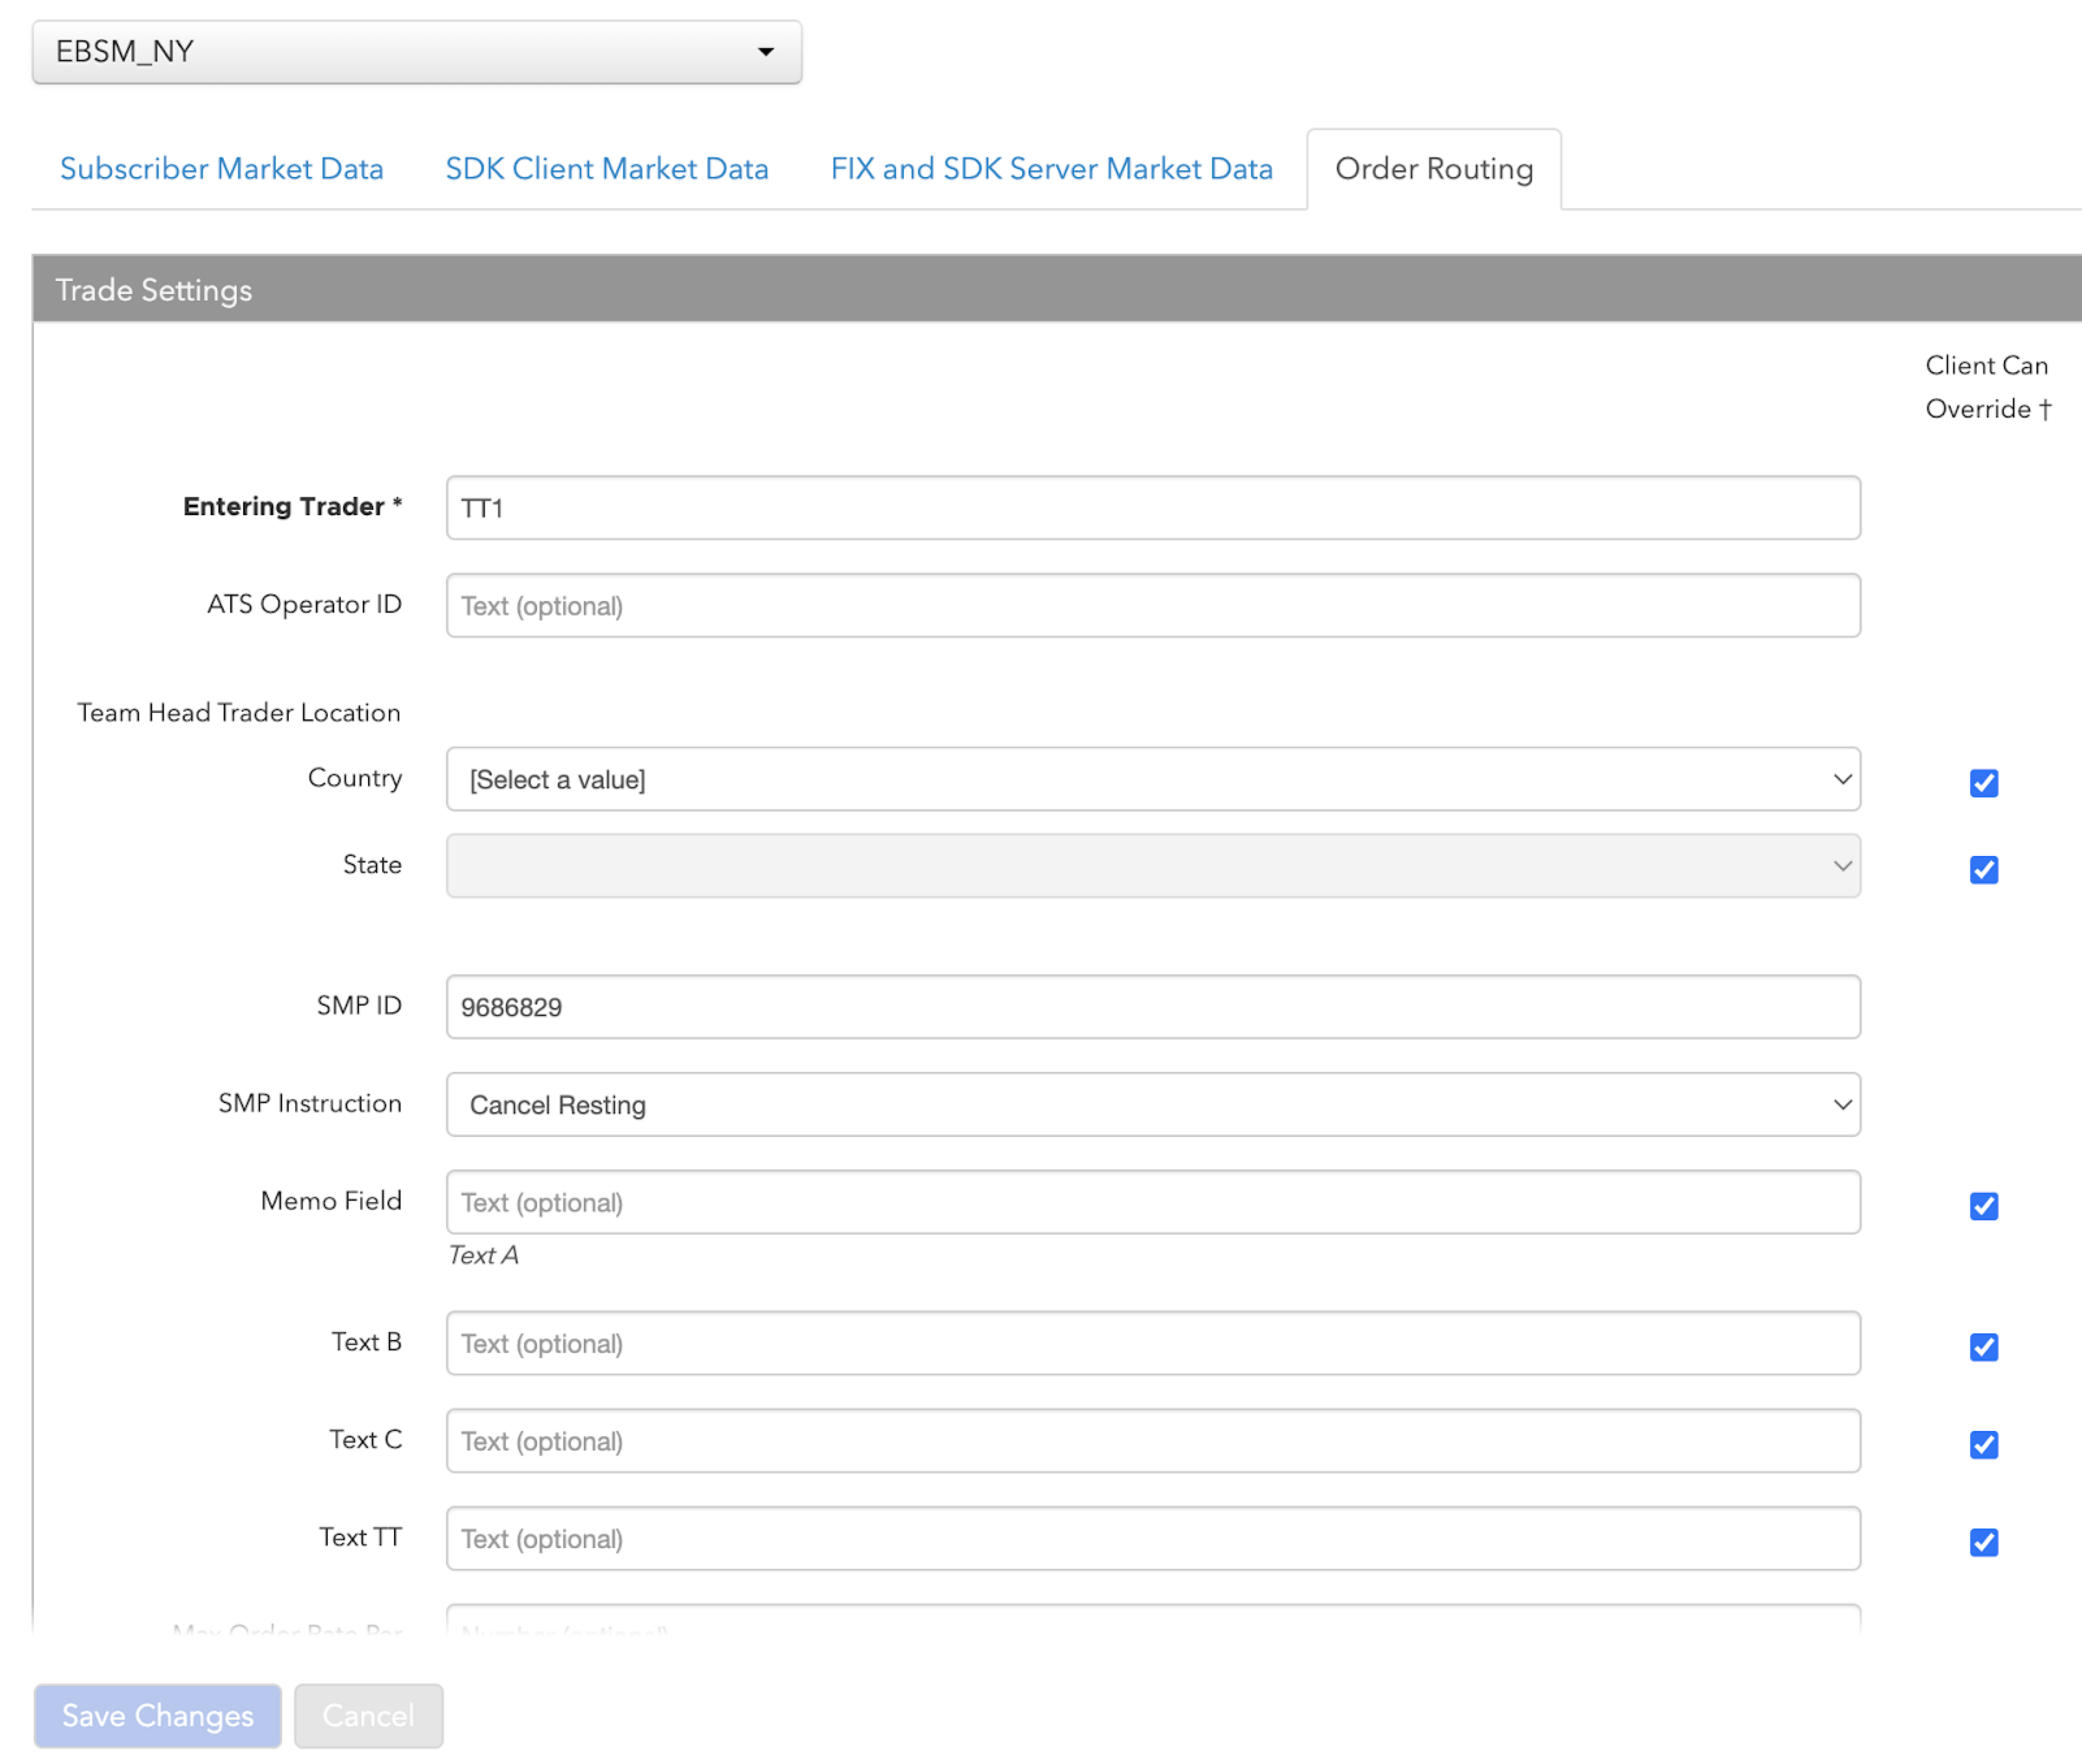The height and width of the screenshot is (1764, 2082).
Task: Click the SMP ID field with 9686829
Action: pyautogui.click(x=1152, y=1007)
